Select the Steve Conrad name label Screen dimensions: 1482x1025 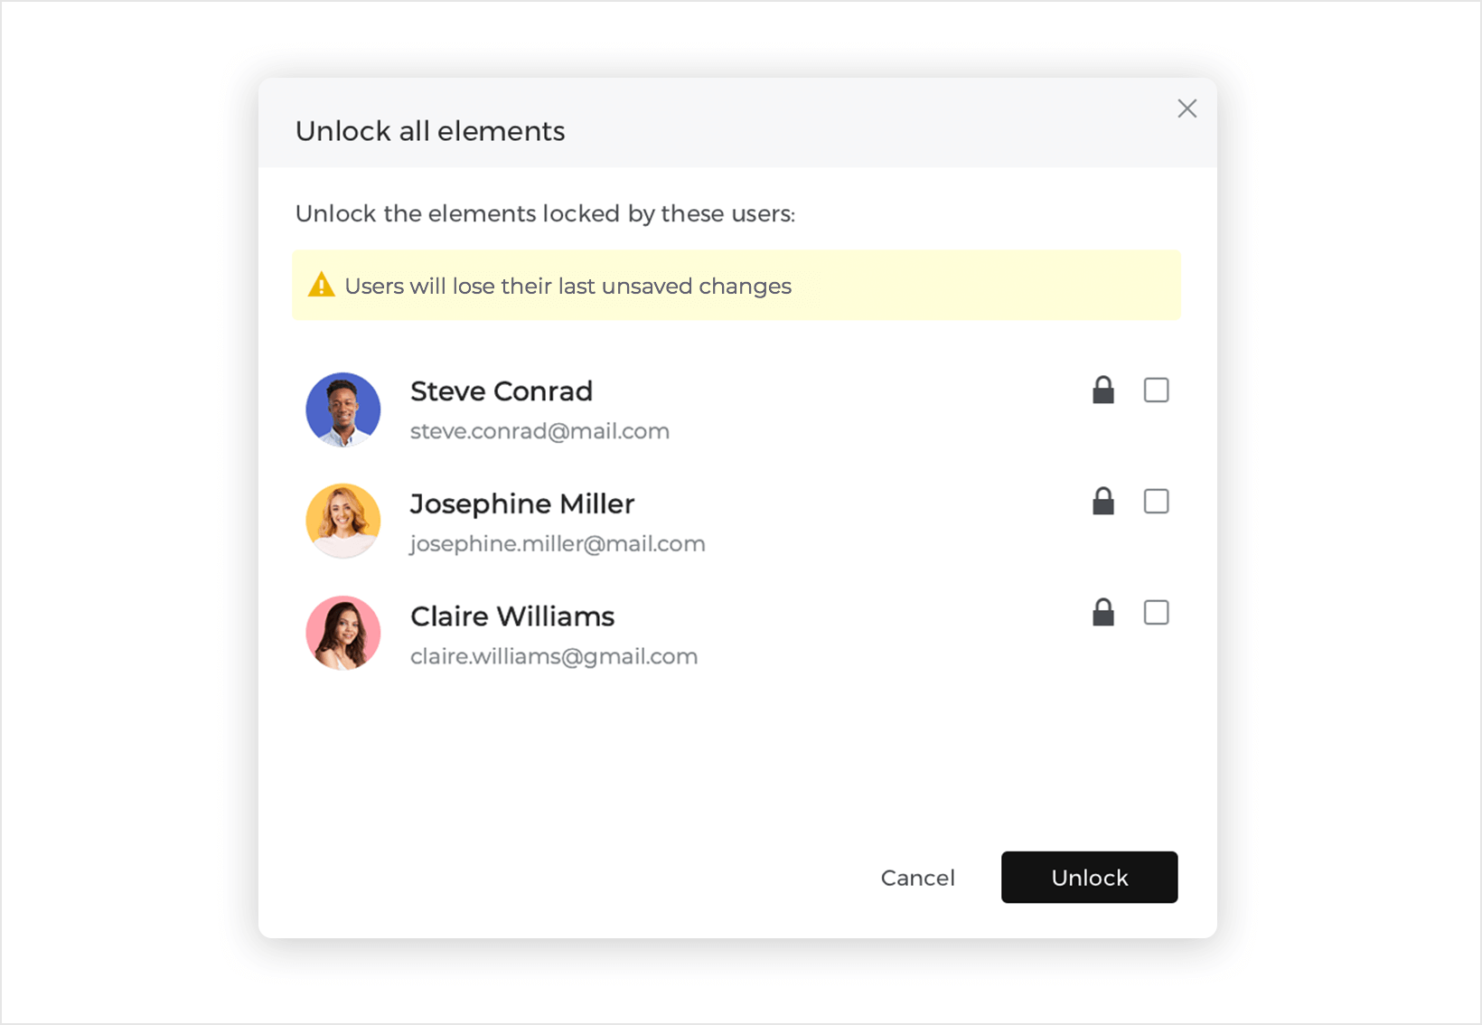point(502,391)
